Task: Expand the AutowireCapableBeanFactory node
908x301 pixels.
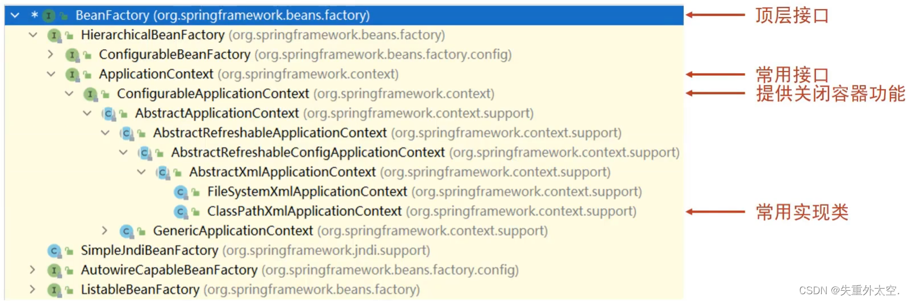Action: (32, 270)
